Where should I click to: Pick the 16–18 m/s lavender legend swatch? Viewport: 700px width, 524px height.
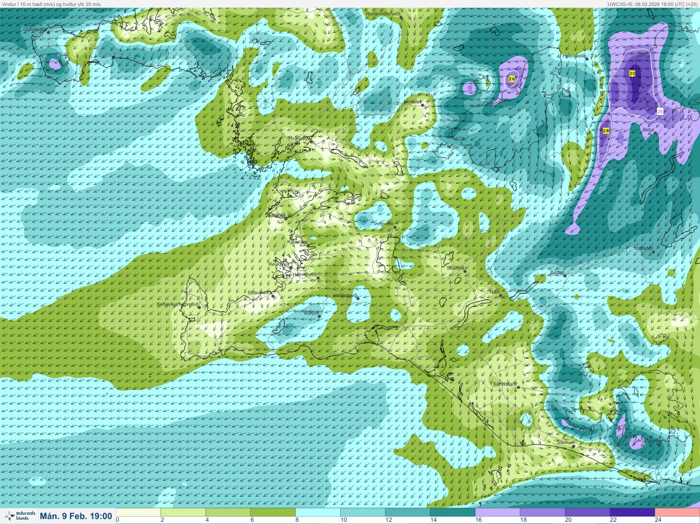click(497, 513)
